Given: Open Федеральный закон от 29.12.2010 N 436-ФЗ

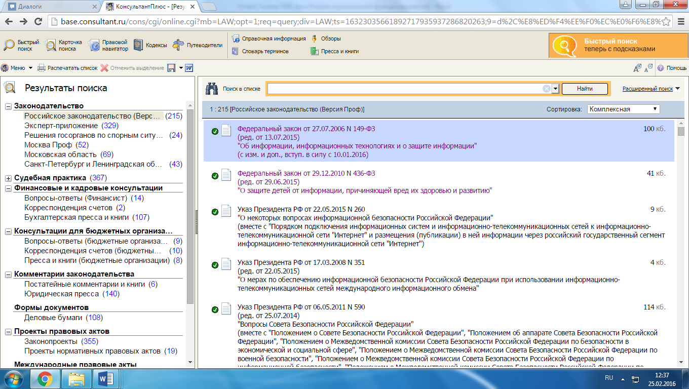Looking at the screenshot, I should tap(306, 173).
